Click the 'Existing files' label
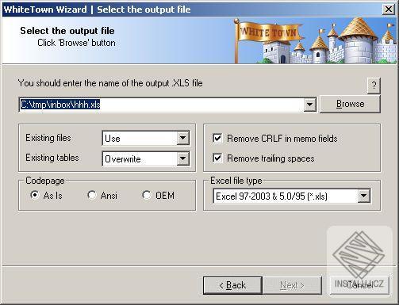399x305 pixels. [x=48, y=138]
